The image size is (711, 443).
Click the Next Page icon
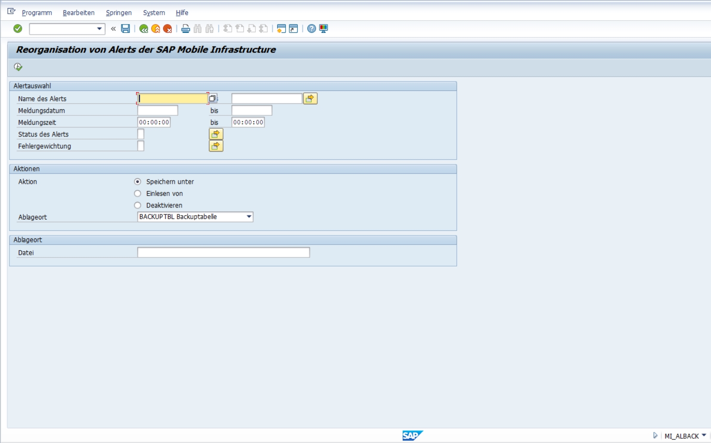coord(252,29)
